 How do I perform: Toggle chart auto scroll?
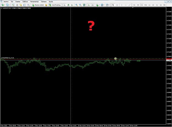89,5
